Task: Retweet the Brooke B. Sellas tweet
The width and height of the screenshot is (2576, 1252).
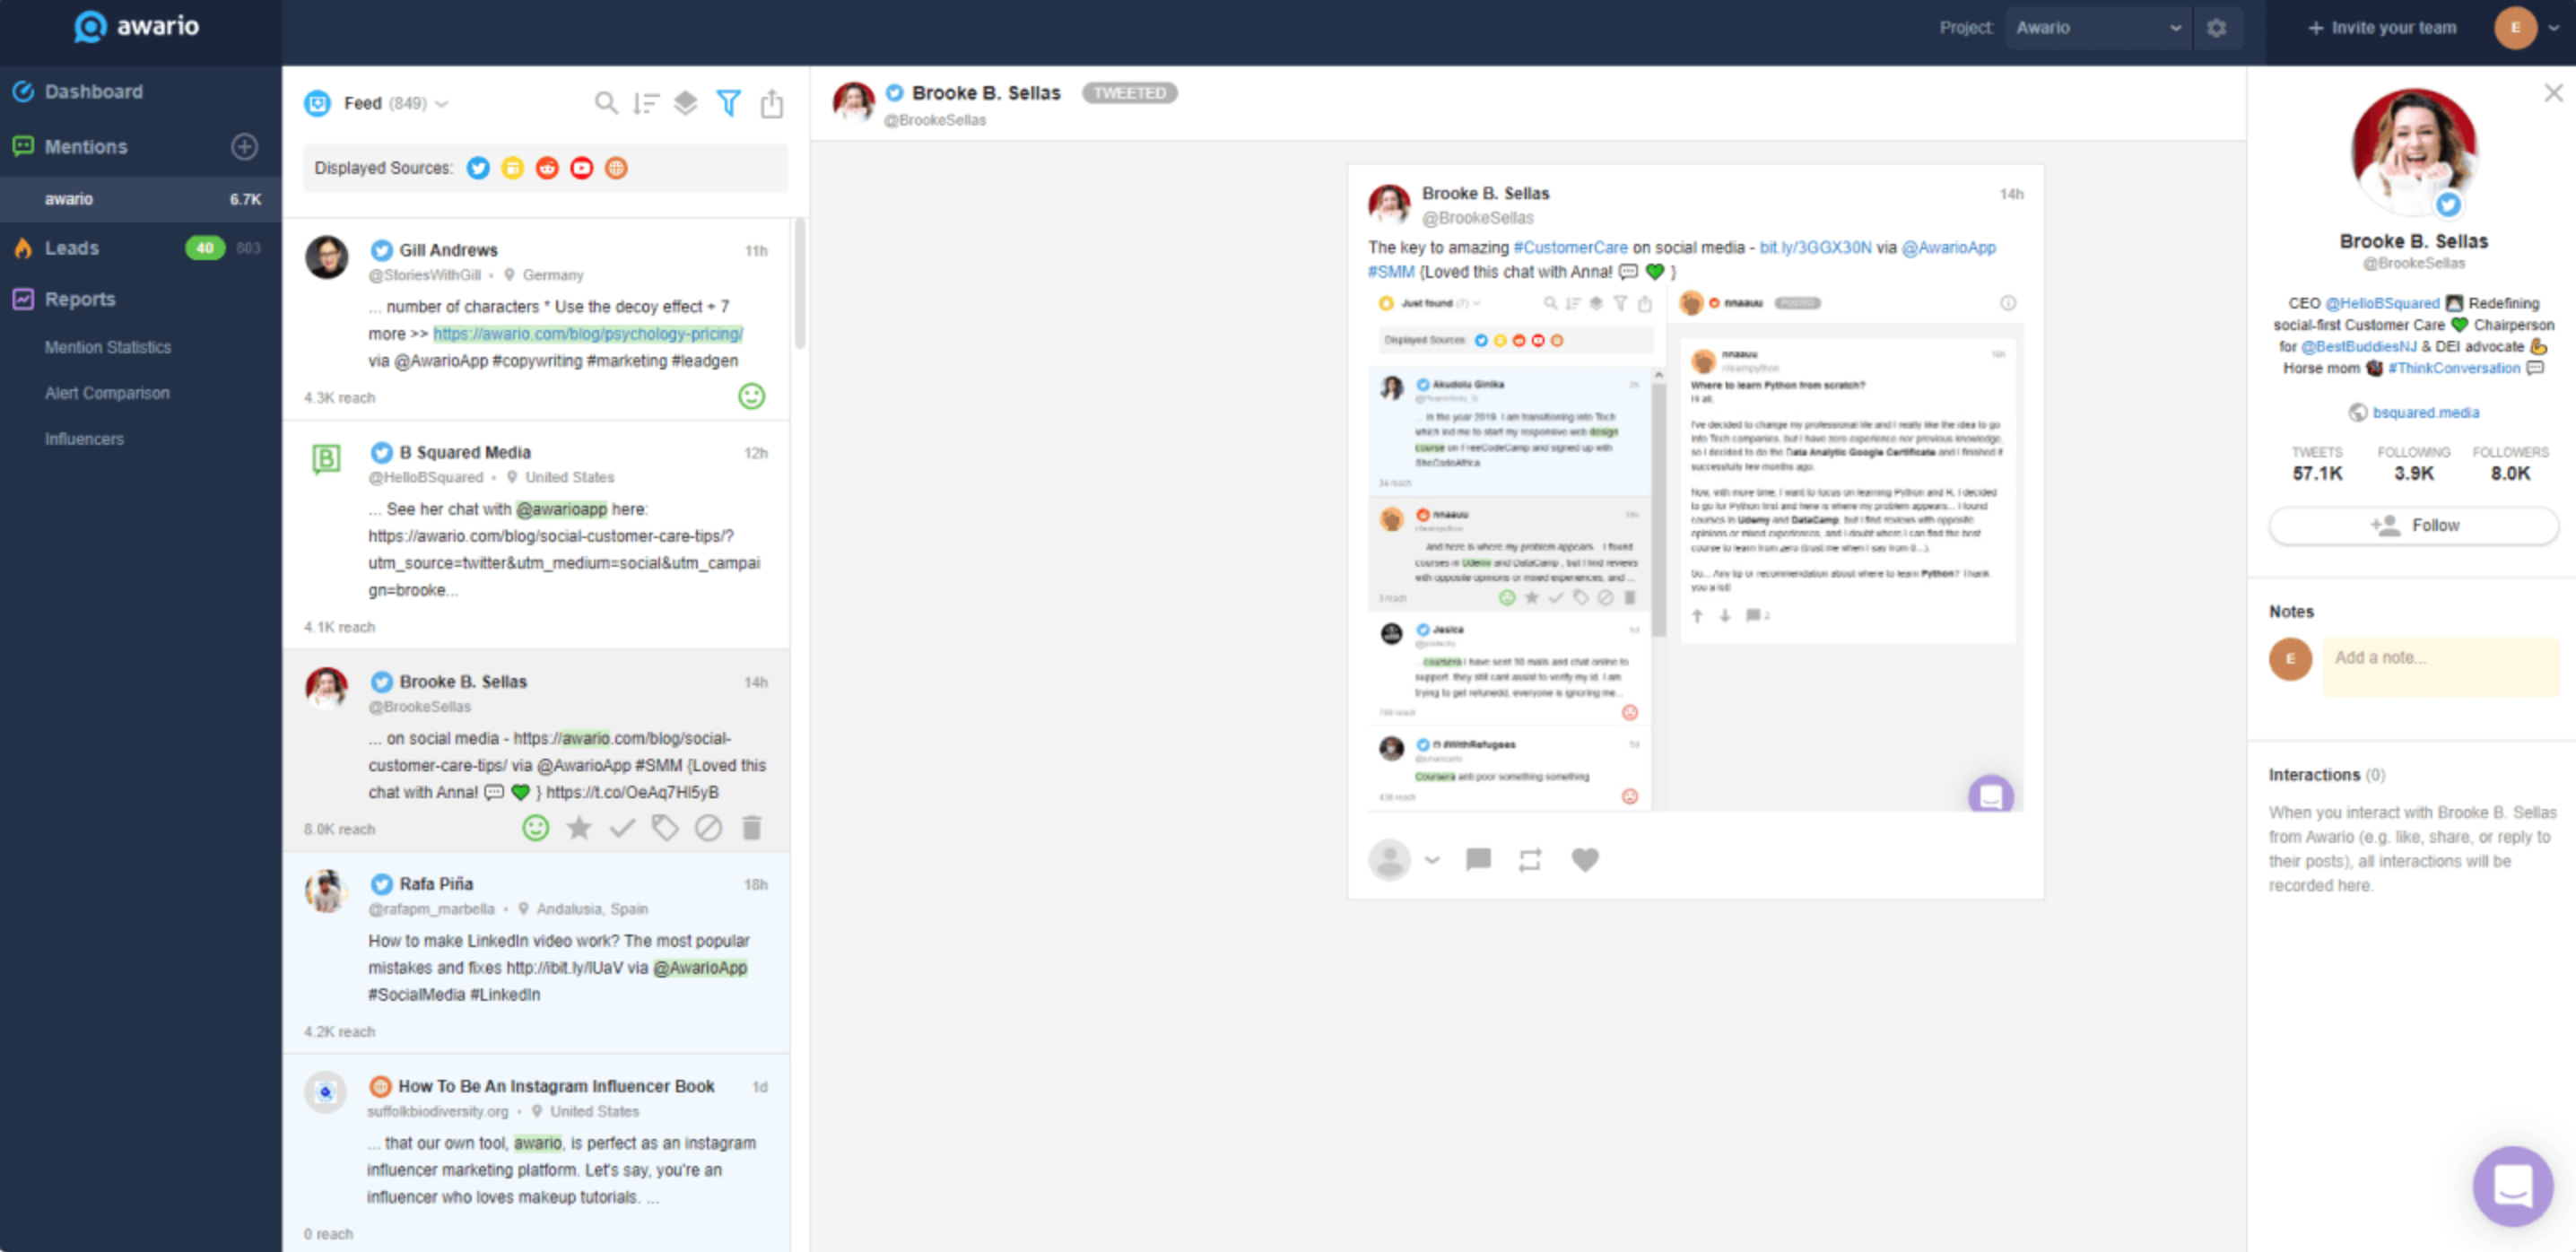Action: pyautogui.click(x=1530, y=860)
